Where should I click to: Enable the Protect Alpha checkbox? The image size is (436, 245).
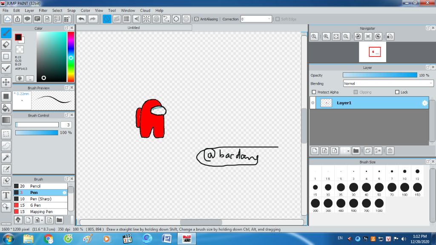point(314,92)
